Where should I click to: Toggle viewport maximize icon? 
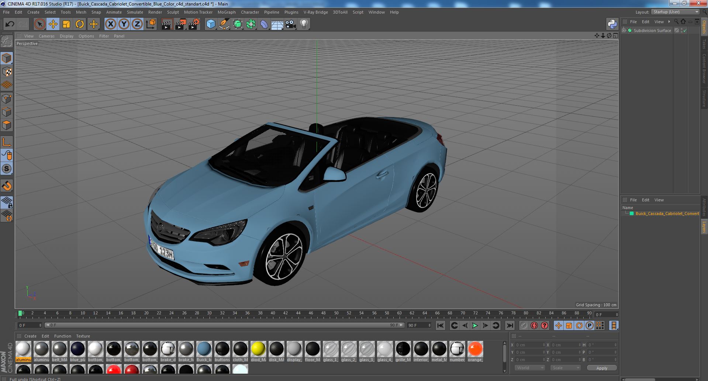click(x=615, y=36)
